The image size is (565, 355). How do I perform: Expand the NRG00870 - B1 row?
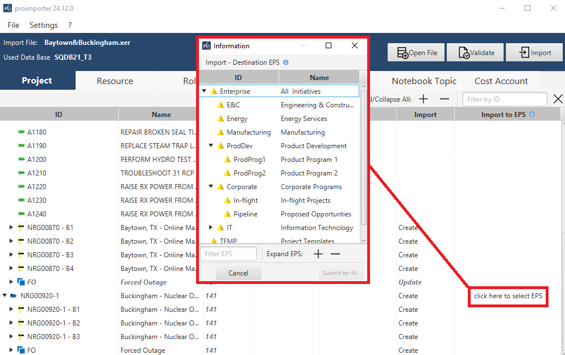pyautogui.click(x=11, y=228)
